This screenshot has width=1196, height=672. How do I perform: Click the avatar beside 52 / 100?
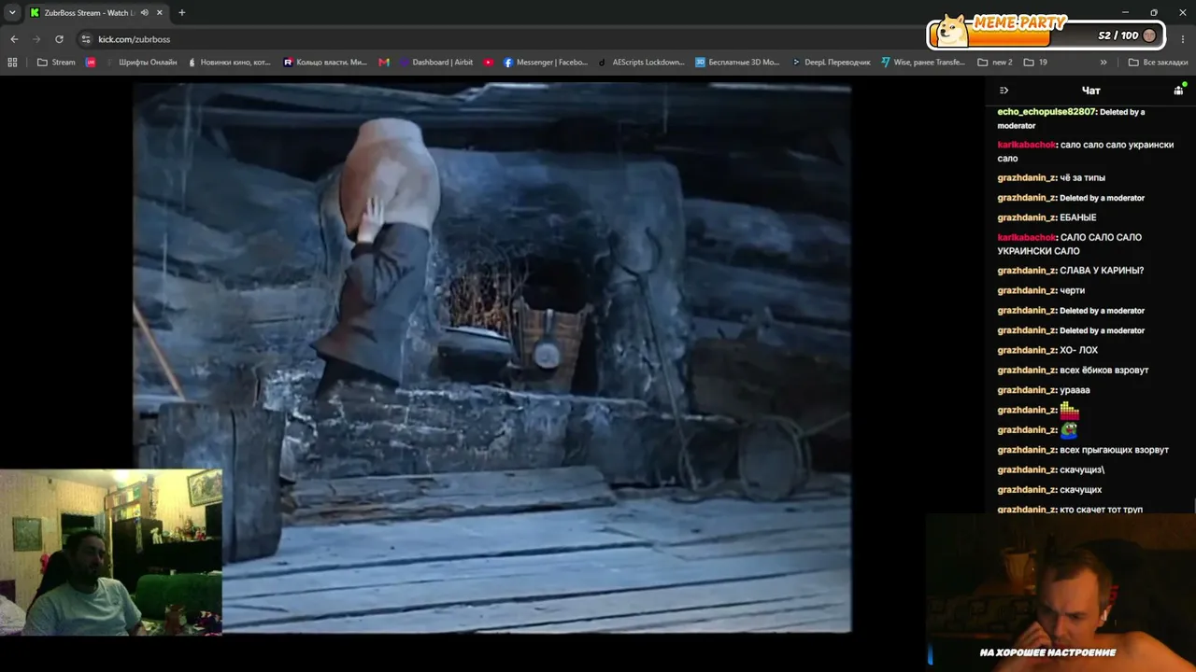point(1149,35)
